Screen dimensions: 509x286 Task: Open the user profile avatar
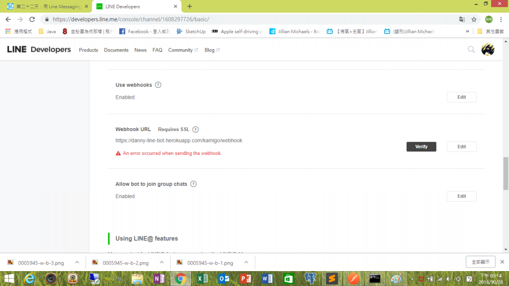[x=488, y=50]
